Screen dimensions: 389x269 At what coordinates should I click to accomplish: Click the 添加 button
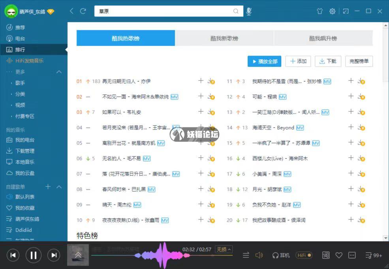tap(298, 61)
